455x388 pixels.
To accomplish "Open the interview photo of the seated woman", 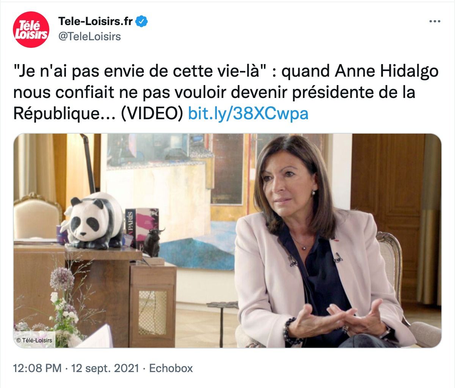I will [x=227, y=241].
